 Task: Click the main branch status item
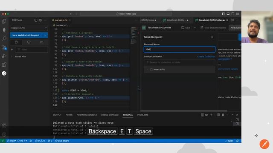tap(12, 141)
